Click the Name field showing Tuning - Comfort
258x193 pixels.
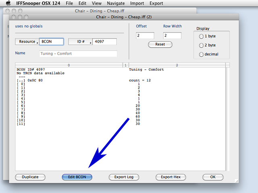click(x=78, y=53)
